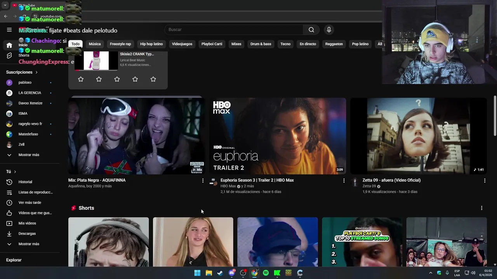497x279 pixels.
Task: Expand the Suscripciones section chevron
Action: (x=36, y=72)
